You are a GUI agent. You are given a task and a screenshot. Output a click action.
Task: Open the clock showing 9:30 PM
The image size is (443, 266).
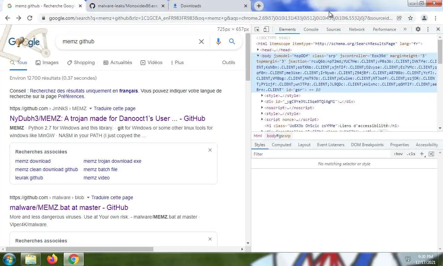point(425,259)
